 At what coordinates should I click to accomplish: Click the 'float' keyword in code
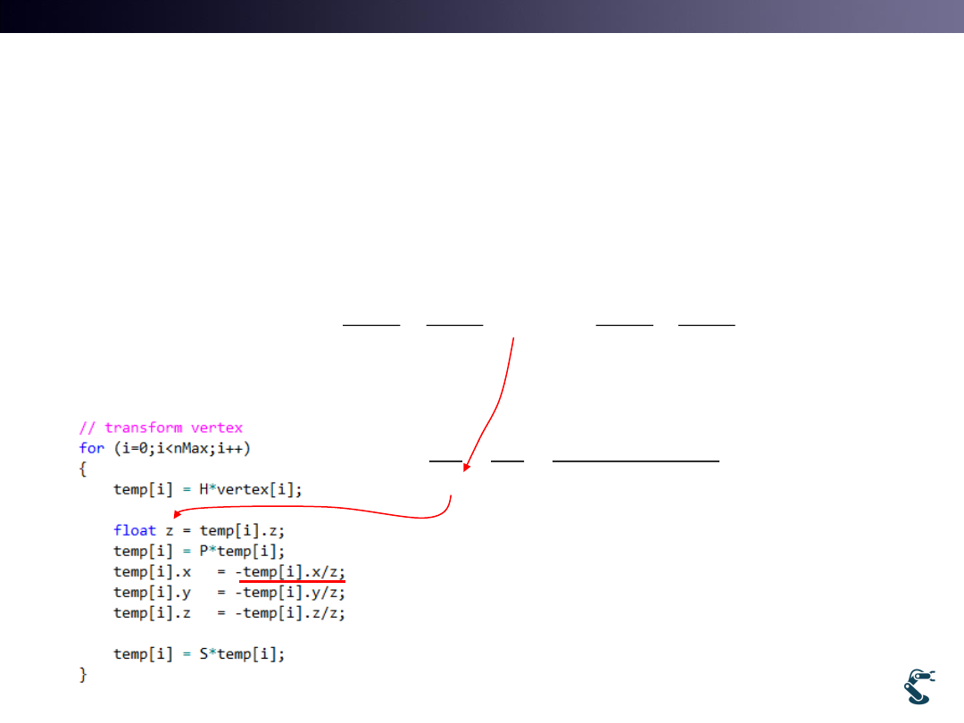click(x=135, y=530)
